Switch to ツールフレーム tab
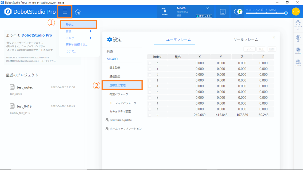Viewport: 303px width, 170px height. (x=246, y=40)
